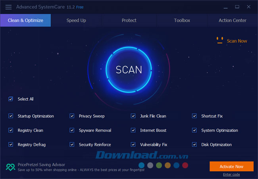Click the orange Scan Now text
The image size is (258, 179).
237,41
